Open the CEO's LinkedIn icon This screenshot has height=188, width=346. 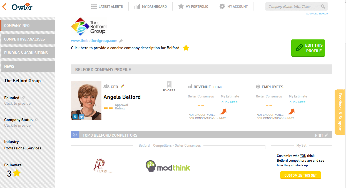(75, 117)
